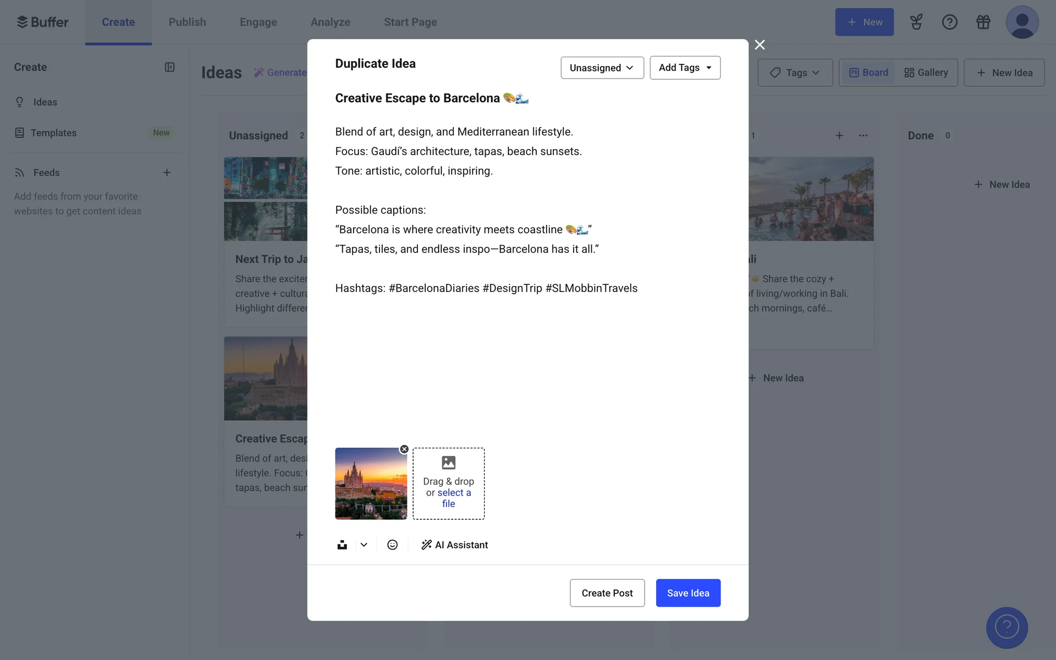Screen dimensions: 1056x660
Task: Collapse the Create sidebar panel
Action: tap(169, 67)
